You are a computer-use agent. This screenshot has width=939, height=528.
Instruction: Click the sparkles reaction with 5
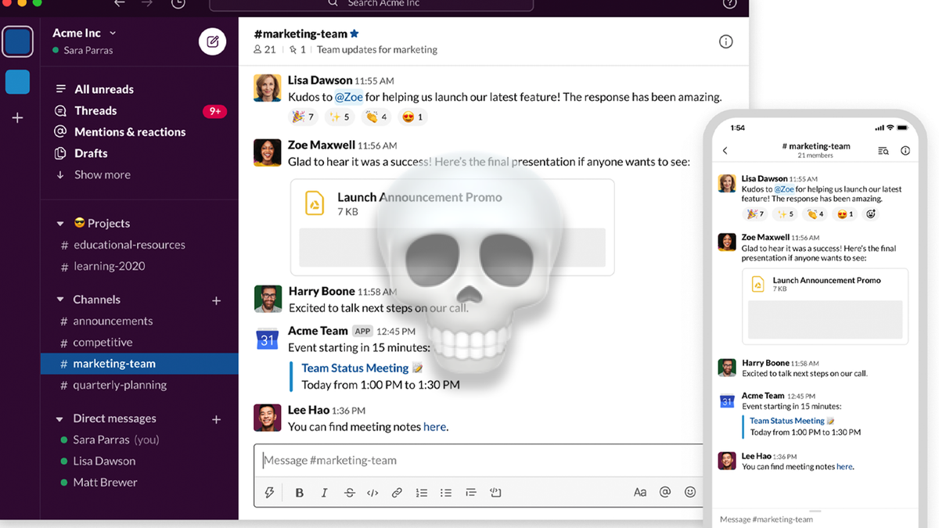[340, 117]
